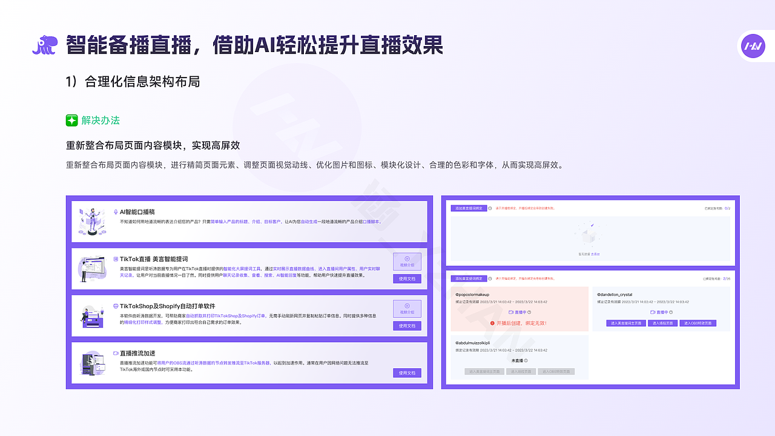Viewport: 775px width, 436px height.
Task: Click the 智能化大屏提词工具 link
Action: coord(242,268)
